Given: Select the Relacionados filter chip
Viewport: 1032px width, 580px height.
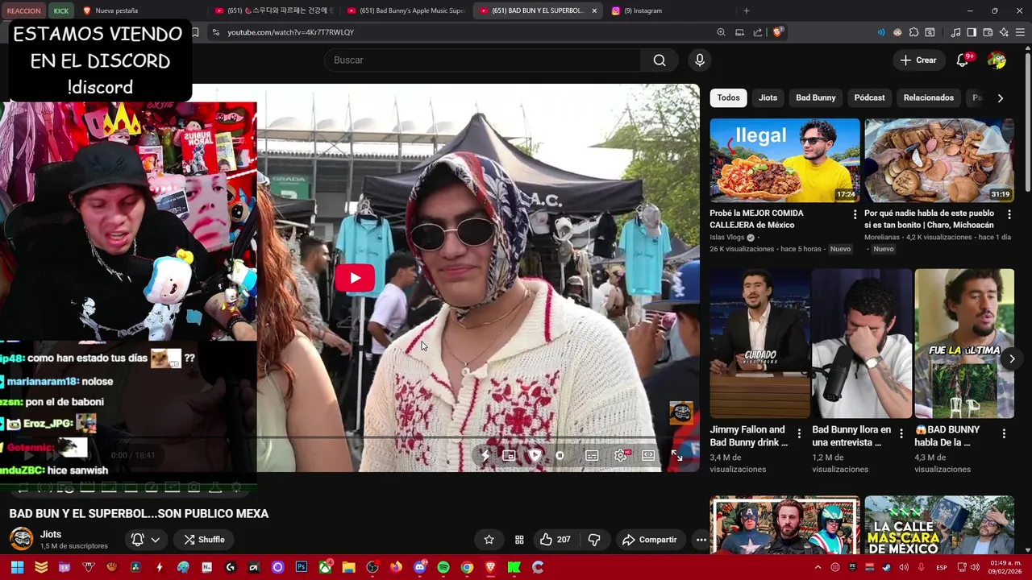Looking at the screenshot, I should pos(928,97).
